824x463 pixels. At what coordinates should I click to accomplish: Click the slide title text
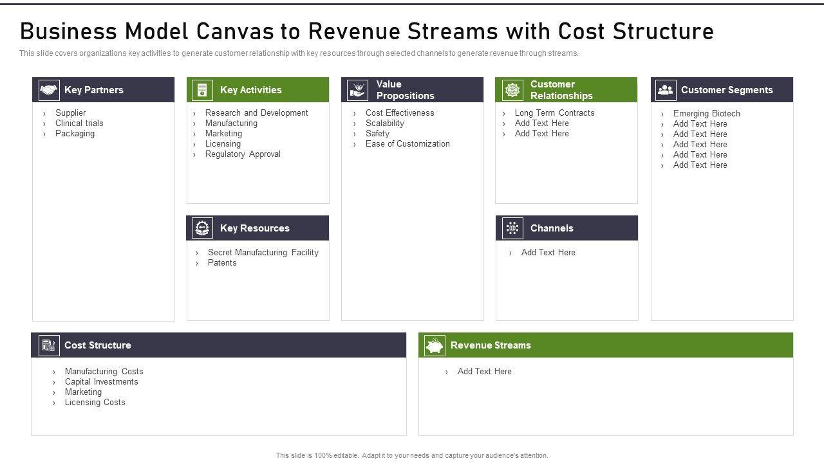[x=367, y=31]
